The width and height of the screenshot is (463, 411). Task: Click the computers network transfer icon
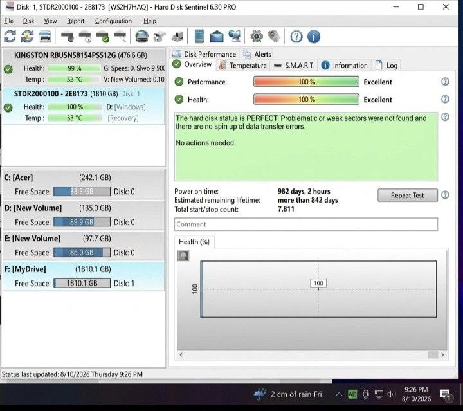235,37
